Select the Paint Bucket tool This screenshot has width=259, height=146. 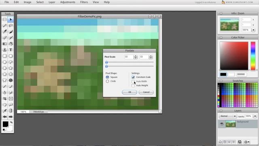click(11, 44)
